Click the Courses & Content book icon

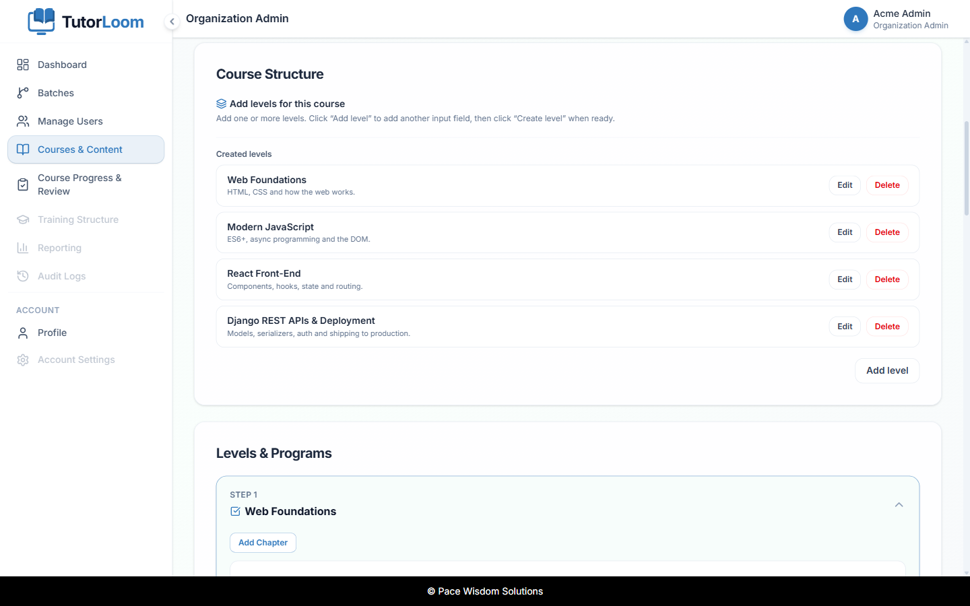click(23, 149)
